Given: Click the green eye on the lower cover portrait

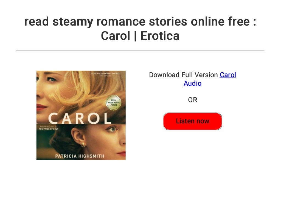Looking at the screenshot, I should [x=113, y=129].
